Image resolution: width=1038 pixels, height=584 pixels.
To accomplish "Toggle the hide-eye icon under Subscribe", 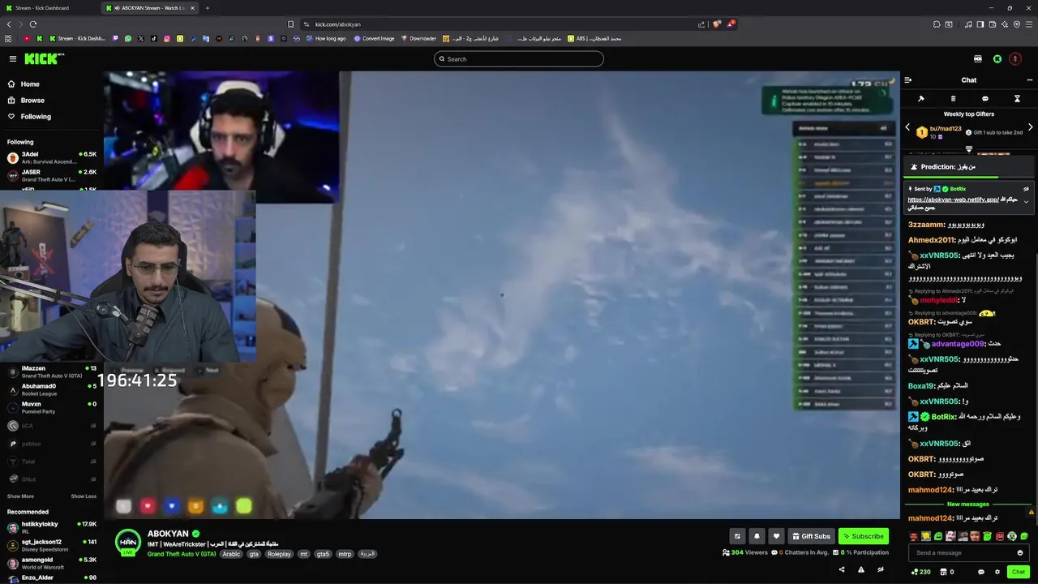I will point(881,569).
